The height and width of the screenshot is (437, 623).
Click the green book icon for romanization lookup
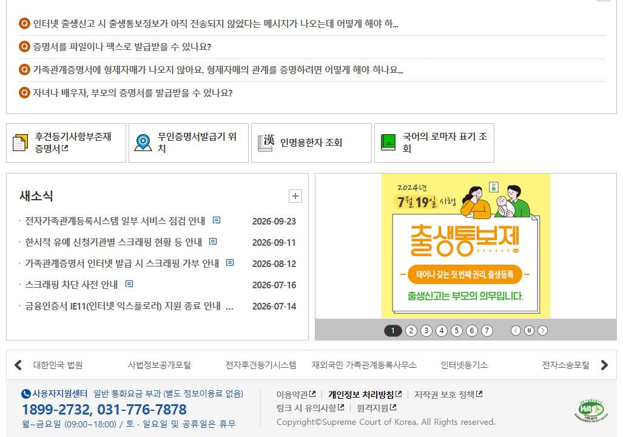click(388, 143)
